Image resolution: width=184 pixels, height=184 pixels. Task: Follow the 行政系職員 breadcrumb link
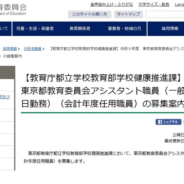tap(33, 49)
